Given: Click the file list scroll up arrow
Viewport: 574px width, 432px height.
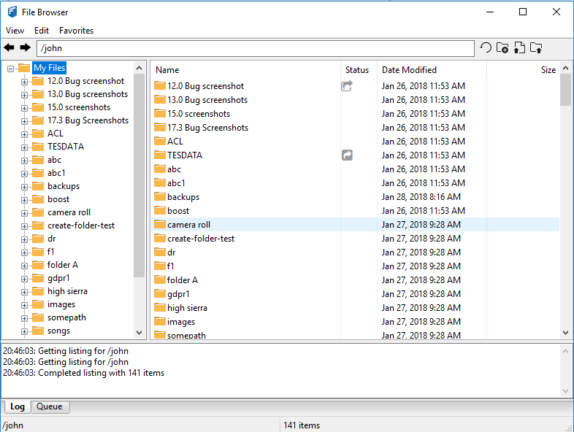Looking at the screenshot, I should [x=565, y=68].
